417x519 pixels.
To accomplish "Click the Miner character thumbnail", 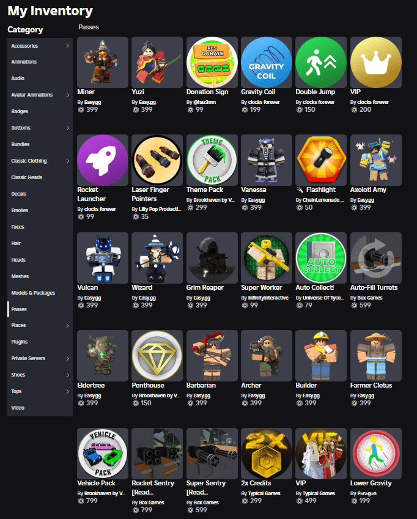I will 103,62.
